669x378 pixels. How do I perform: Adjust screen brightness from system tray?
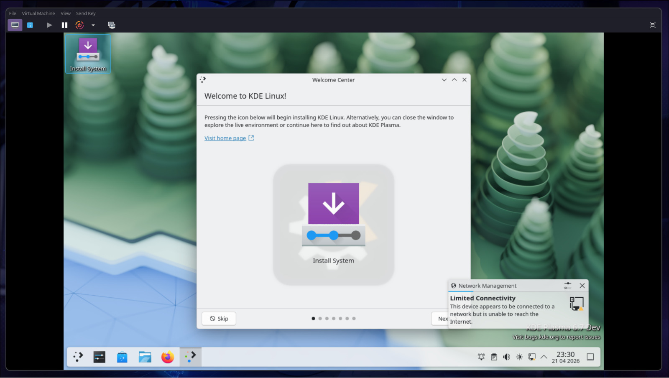[519, 357]
